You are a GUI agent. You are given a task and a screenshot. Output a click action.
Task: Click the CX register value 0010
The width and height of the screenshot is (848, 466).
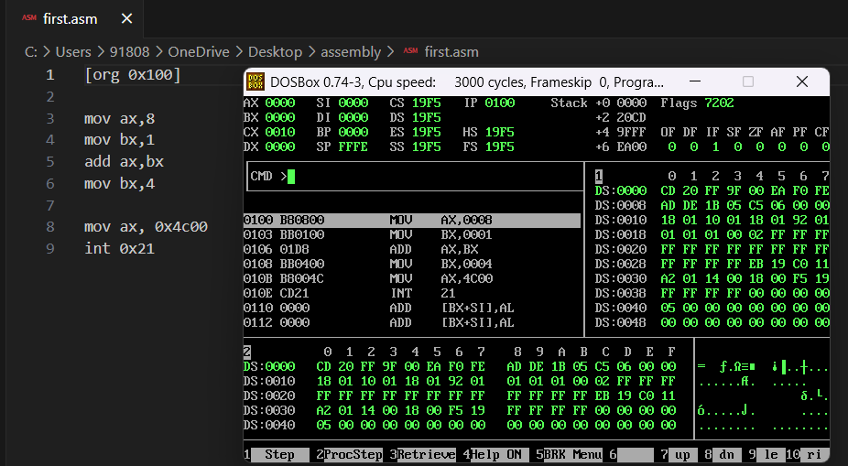click(280, 132)
